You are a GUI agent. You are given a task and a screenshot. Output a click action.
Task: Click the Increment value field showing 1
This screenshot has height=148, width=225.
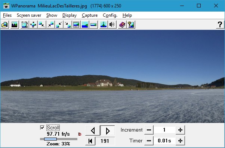point(164,130)
